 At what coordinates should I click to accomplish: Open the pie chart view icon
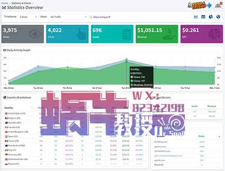[211, 17]
